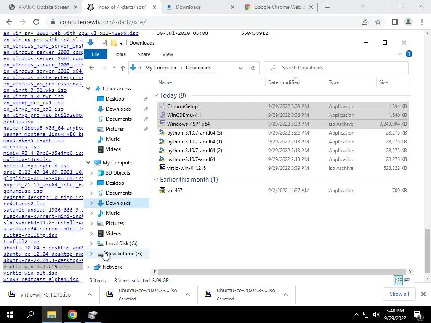Switch to PRANK: Update Screen tab
This screenshot has height=323, width=431.
click(43, 7)
